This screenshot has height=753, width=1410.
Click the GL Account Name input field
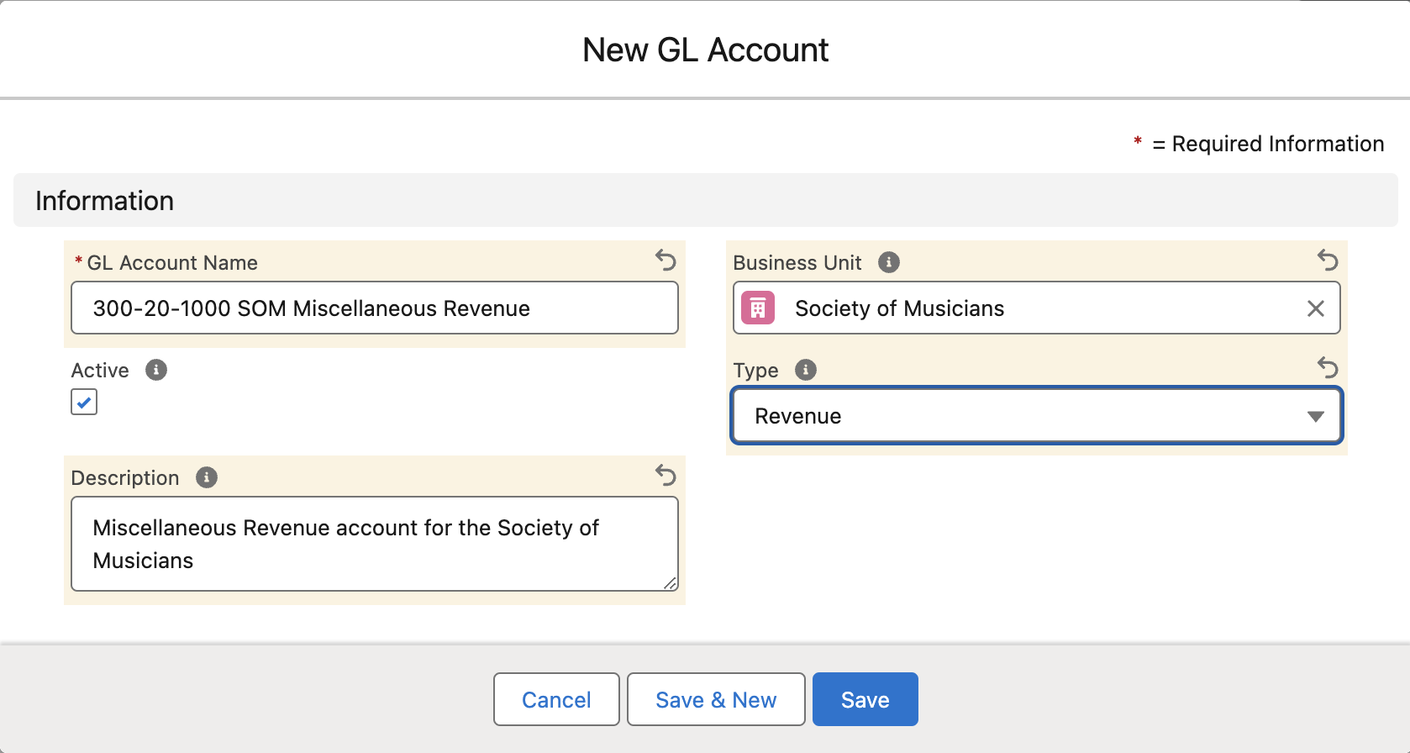coord(375,308)
